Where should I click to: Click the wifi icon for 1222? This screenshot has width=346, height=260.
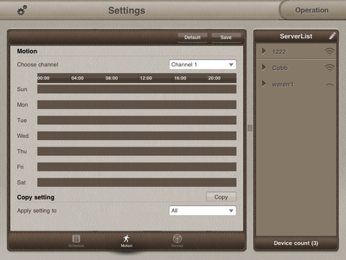pyautogui.click(x=329, y=51)
